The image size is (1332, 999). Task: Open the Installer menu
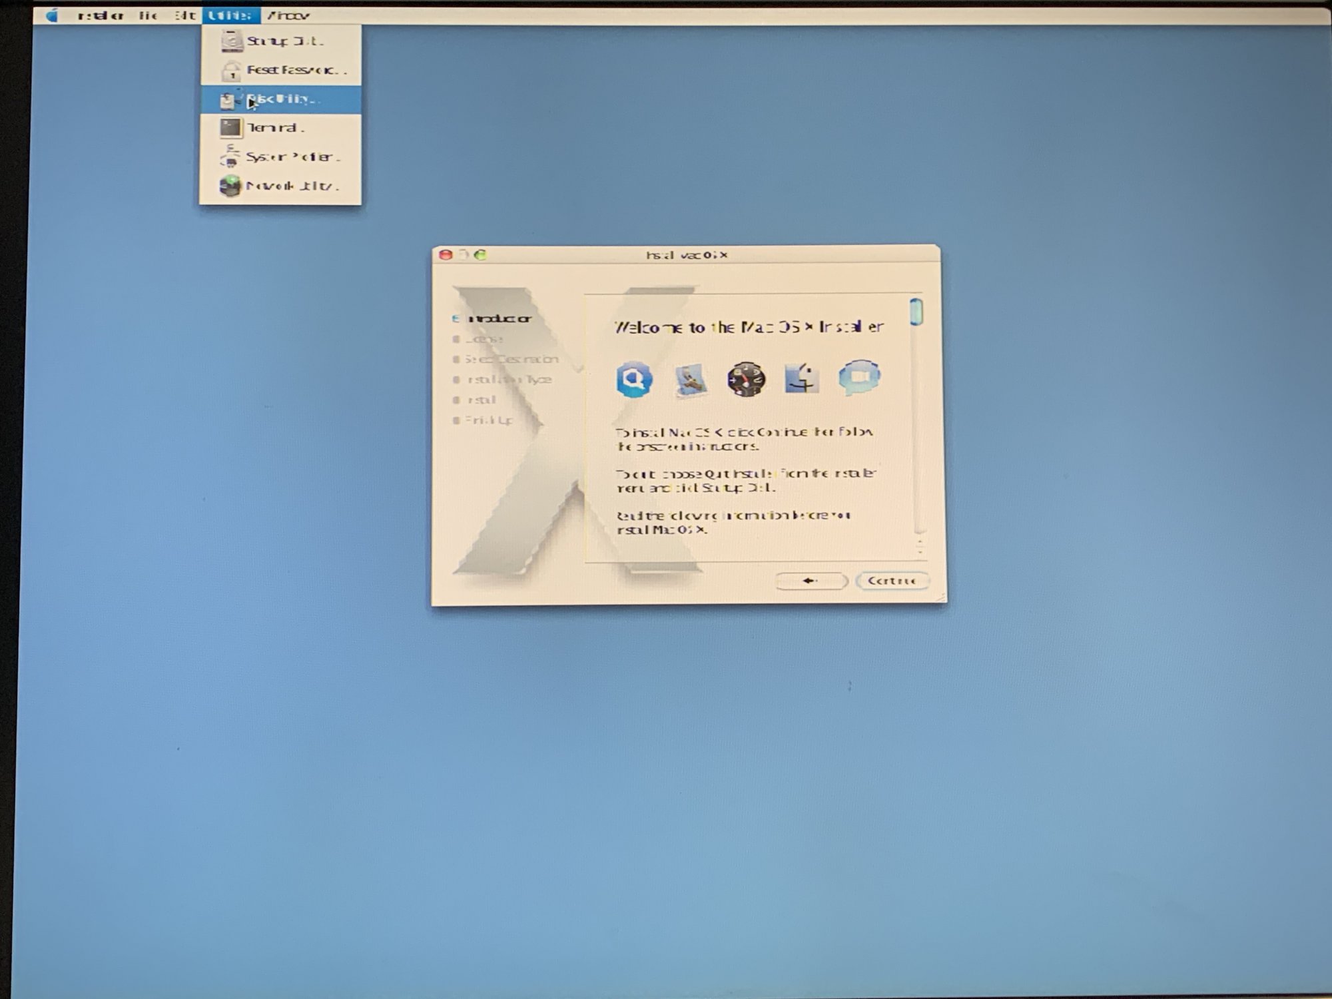[x=101, y=15]
